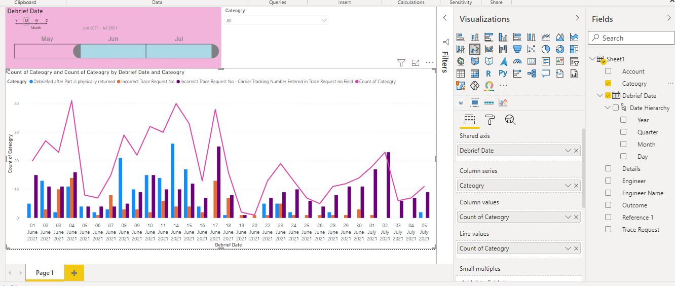Image resolution: width=675 pixels, height=286 pixels.
Task: Select the R script visual
Action: [x=489, y=74]
